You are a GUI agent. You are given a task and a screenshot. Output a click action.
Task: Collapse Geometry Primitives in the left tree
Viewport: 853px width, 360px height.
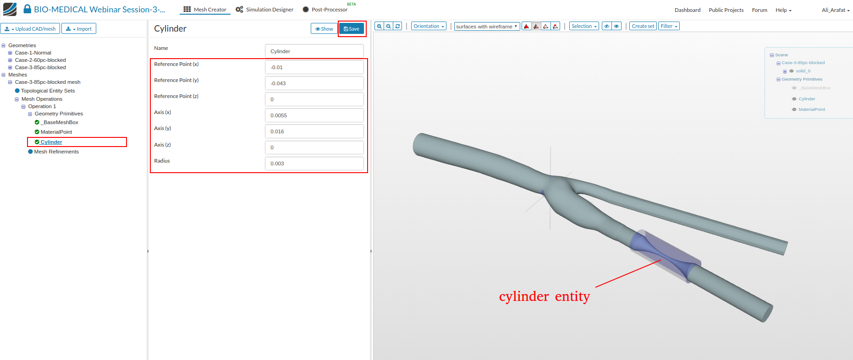coord(30,114)
